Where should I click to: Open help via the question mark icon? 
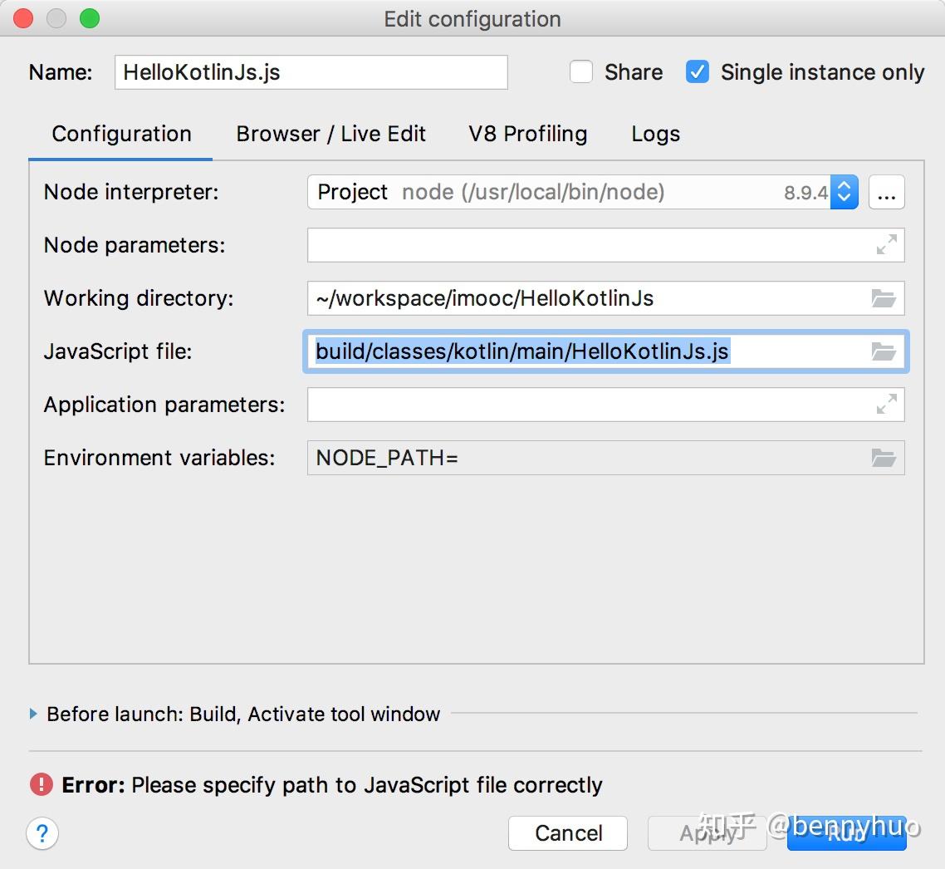42,833
